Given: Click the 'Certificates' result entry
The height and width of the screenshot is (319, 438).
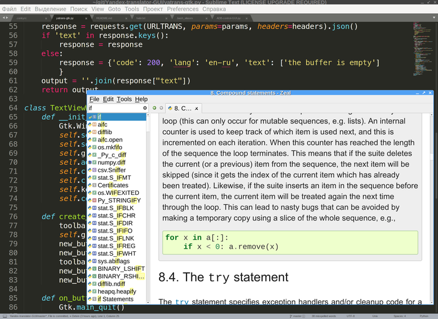Looking at the screenshot, I should (113, 185).
